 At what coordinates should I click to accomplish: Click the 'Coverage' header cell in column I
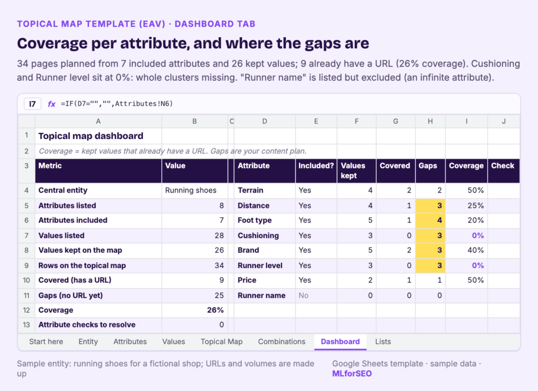click(x=467, y=171)
